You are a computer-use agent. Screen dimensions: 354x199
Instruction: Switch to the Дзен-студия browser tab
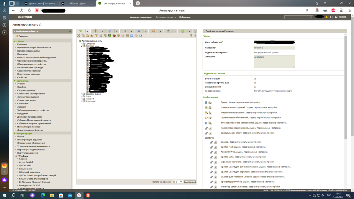click(x=41, y=3)
